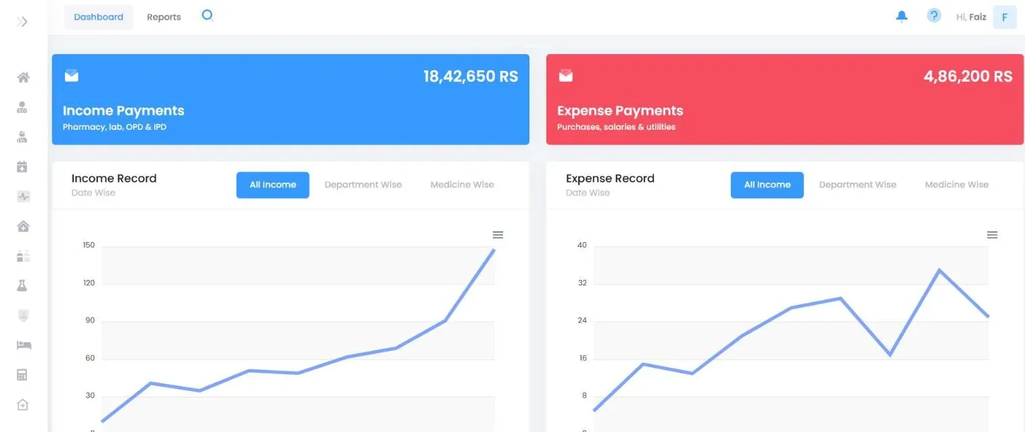The width and height of the screenshot is (1025, 432).
Task: Click the 18,42,650 RS income amount
Action: tap(471, 76)
